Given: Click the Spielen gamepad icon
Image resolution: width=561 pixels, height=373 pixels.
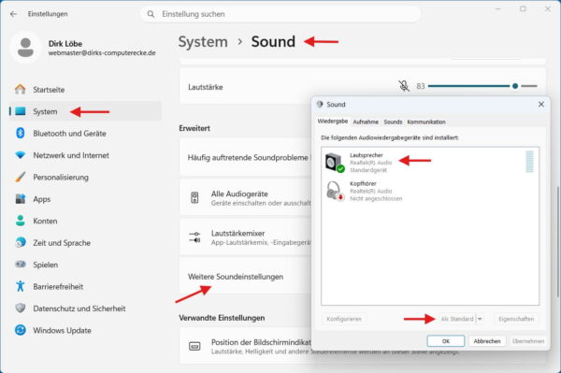Looking at the screenshot, I should tap(21, 265).
